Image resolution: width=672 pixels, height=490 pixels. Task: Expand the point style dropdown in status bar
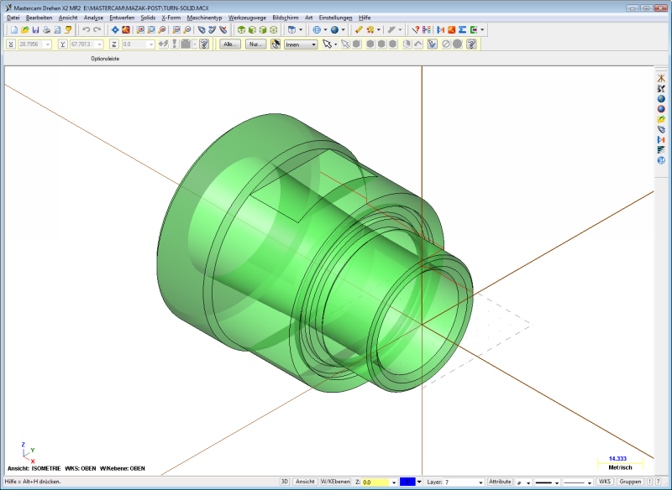(528, 482)
